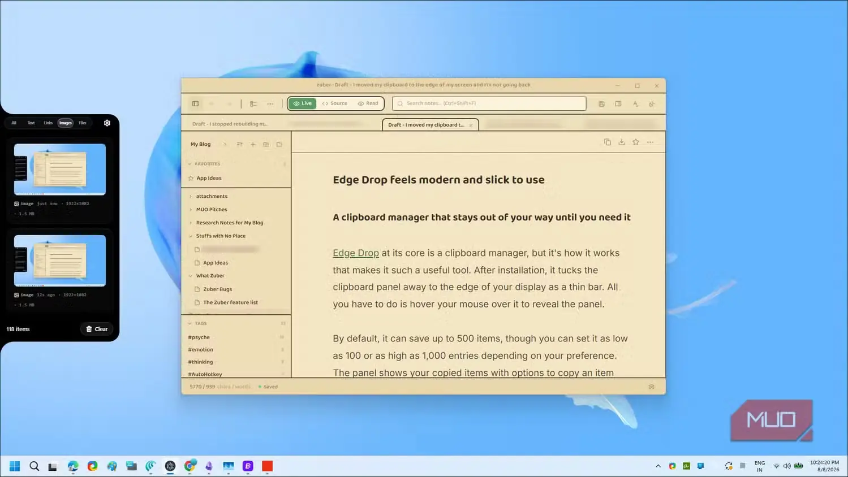Viewport: 848px width, 477px height.
Task: Expand the MUO Pitches folder
Action: tap(191, 210)
